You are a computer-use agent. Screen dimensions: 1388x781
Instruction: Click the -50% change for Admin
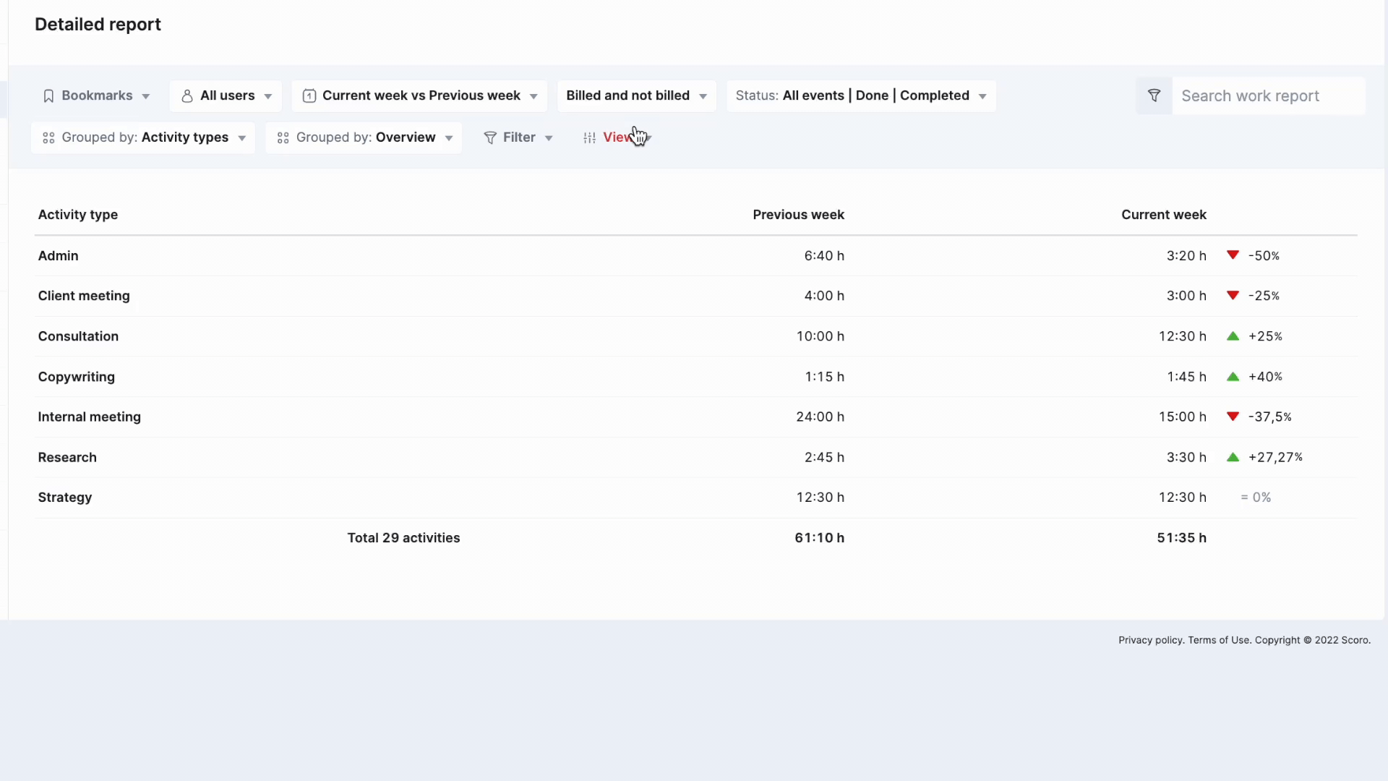pos(1264,256)
